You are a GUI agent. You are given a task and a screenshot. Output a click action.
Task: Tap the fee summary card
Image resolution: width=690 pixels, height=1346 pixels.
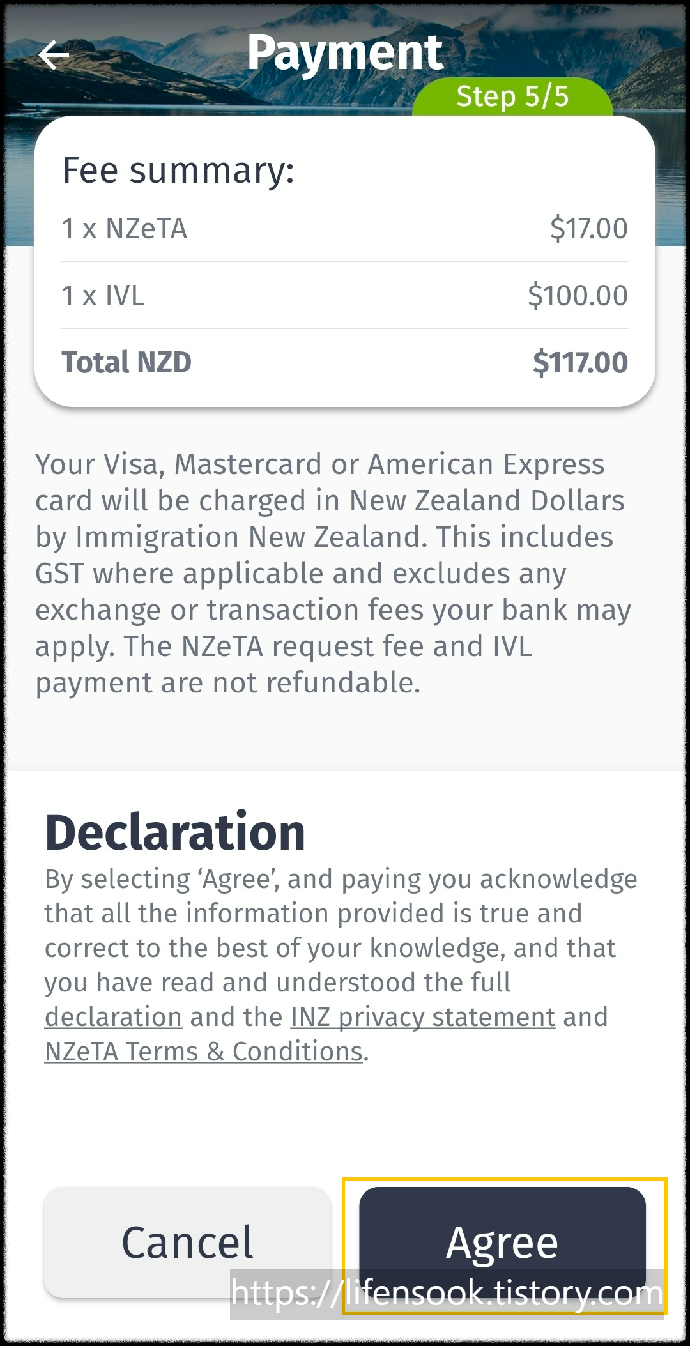coord(345,262)
